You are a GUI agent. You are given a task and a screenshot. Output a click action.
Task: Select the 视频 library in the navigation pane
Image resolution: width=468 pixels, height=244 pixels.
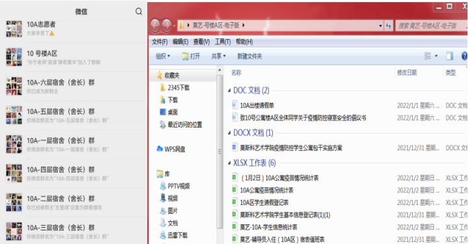click(168, 198)
